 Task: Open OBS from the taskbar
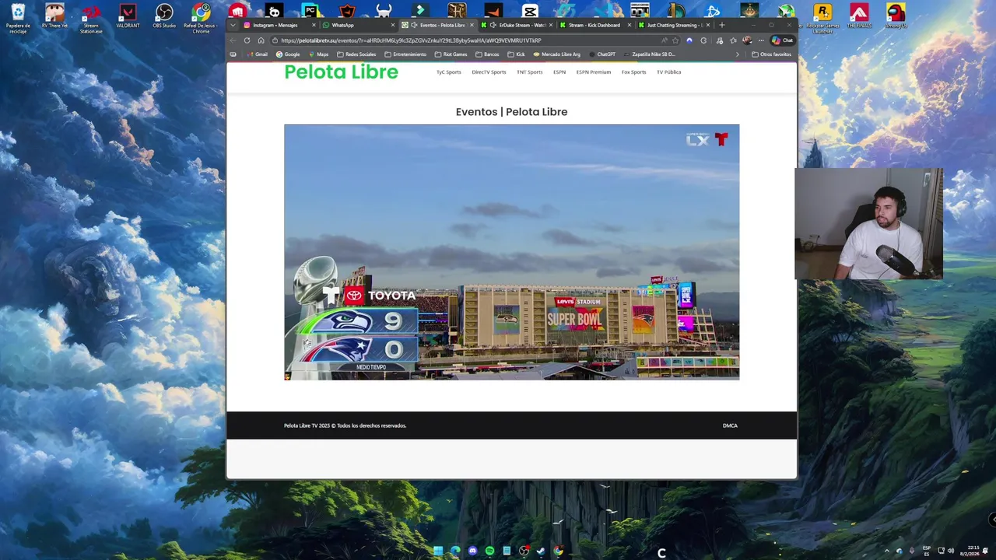click(524, 551)
